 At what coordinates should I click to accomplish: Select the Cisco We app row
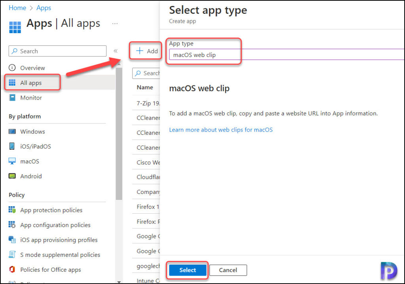point(146,162)
